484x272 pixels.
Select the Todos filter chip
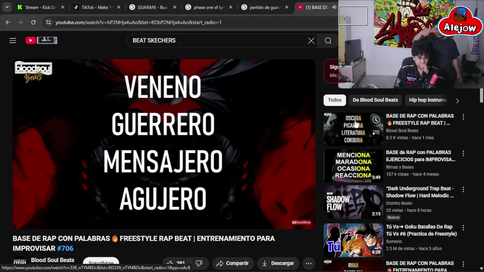click(x=335, y=100)
